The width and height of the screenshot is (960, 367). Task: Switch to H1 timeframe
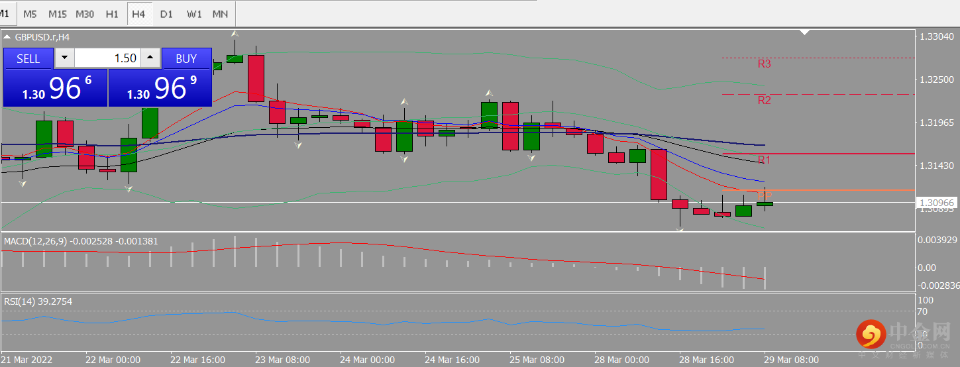[x=112, y=13]
